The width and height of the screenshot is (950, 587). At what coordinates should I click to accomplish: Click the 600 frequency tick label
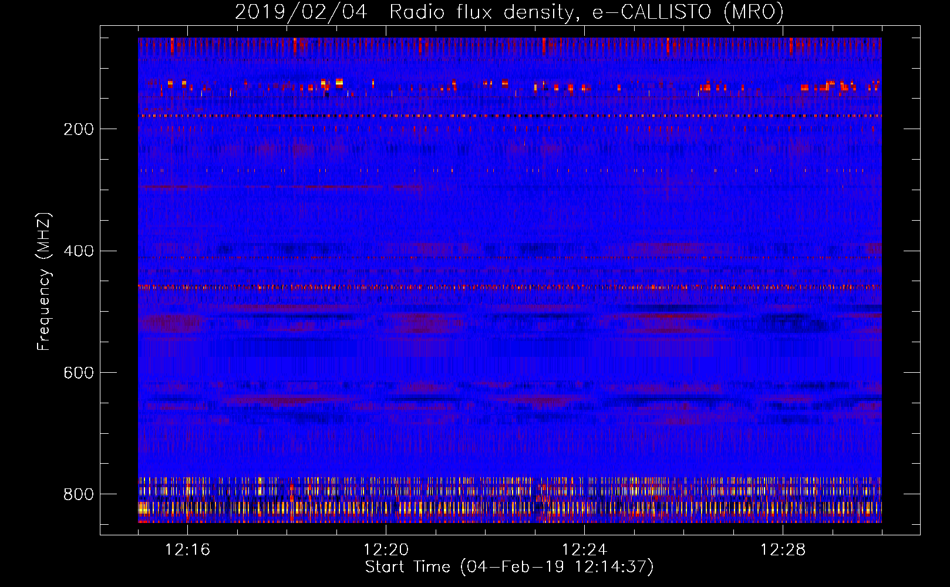tap(78, 373)
